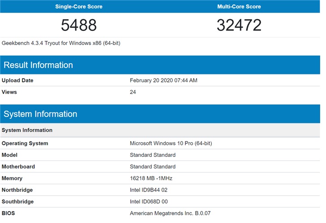Click the Intel ID9B44 02 northbridge value
Viewport: 326px width, 223px height.
(149, 190)
